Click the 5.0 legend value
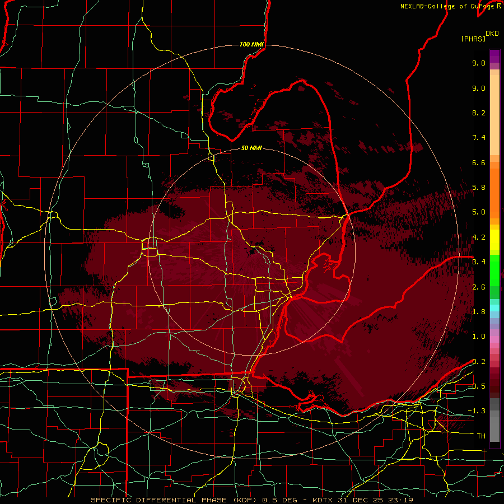This screenshot has width=504, height=504. pyautogui.click(x=479, y=212)
